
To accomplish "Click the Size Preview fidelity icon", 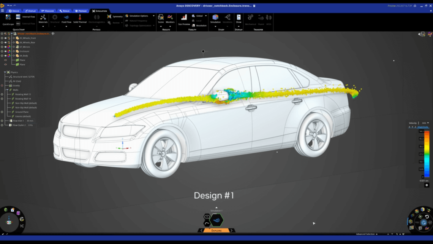I will 184,18.
